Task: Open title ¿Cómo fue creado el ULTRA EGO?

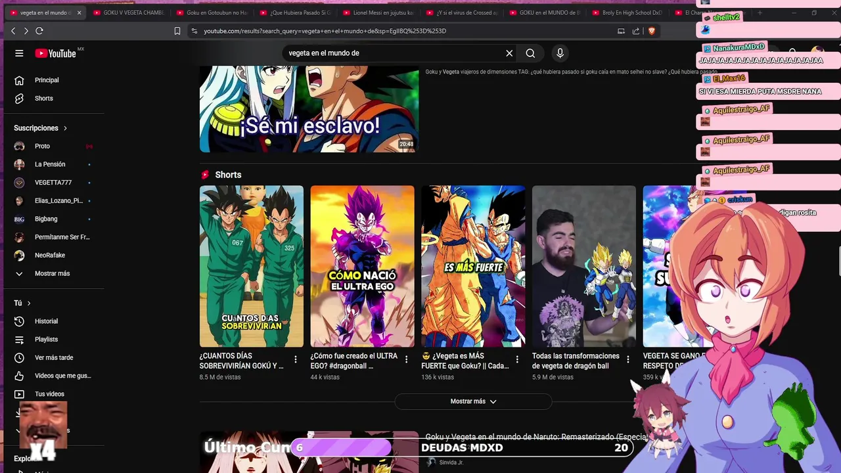Action: [x=354, y=361]
